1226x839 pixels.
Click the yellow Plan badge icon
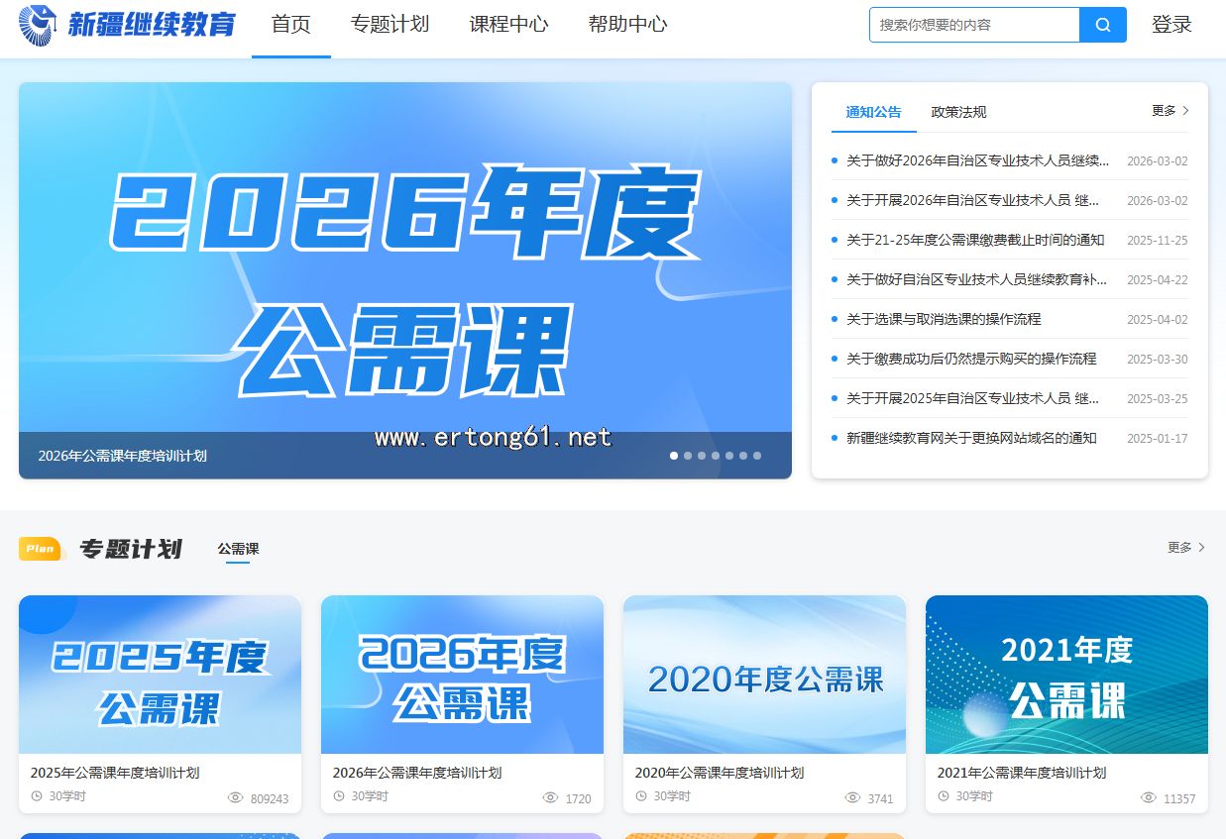point(41,548)
